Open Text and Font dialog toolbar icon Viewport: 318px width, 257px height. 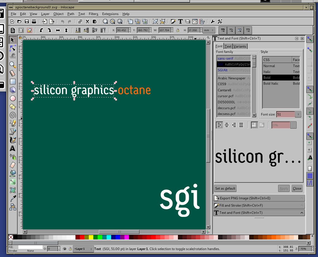tap(180, 21)
